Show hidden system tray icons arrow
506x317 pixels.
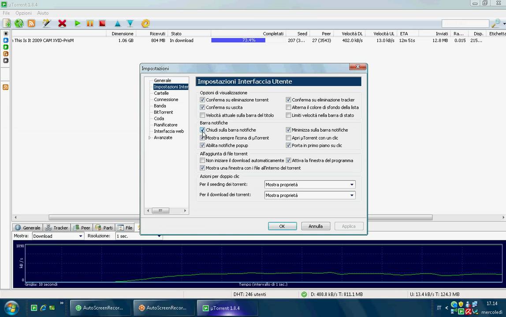coord(446,308)
